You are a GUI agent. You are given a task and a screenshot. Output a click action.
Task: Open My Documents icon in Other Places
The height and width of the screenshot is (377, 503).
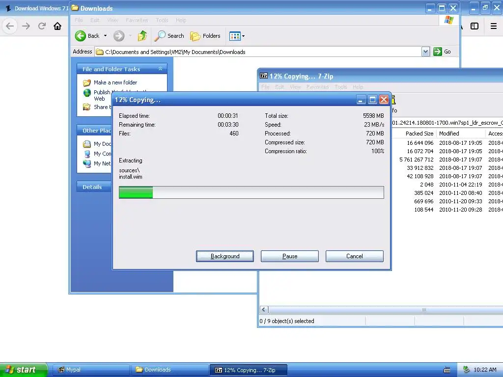86,144
